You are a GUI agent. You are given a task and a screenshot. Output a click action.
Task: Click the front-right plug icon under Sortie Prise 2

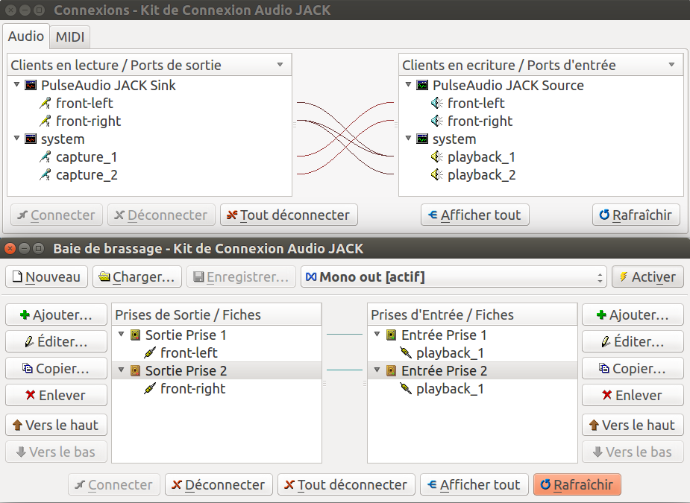click(x=151, y=389)
